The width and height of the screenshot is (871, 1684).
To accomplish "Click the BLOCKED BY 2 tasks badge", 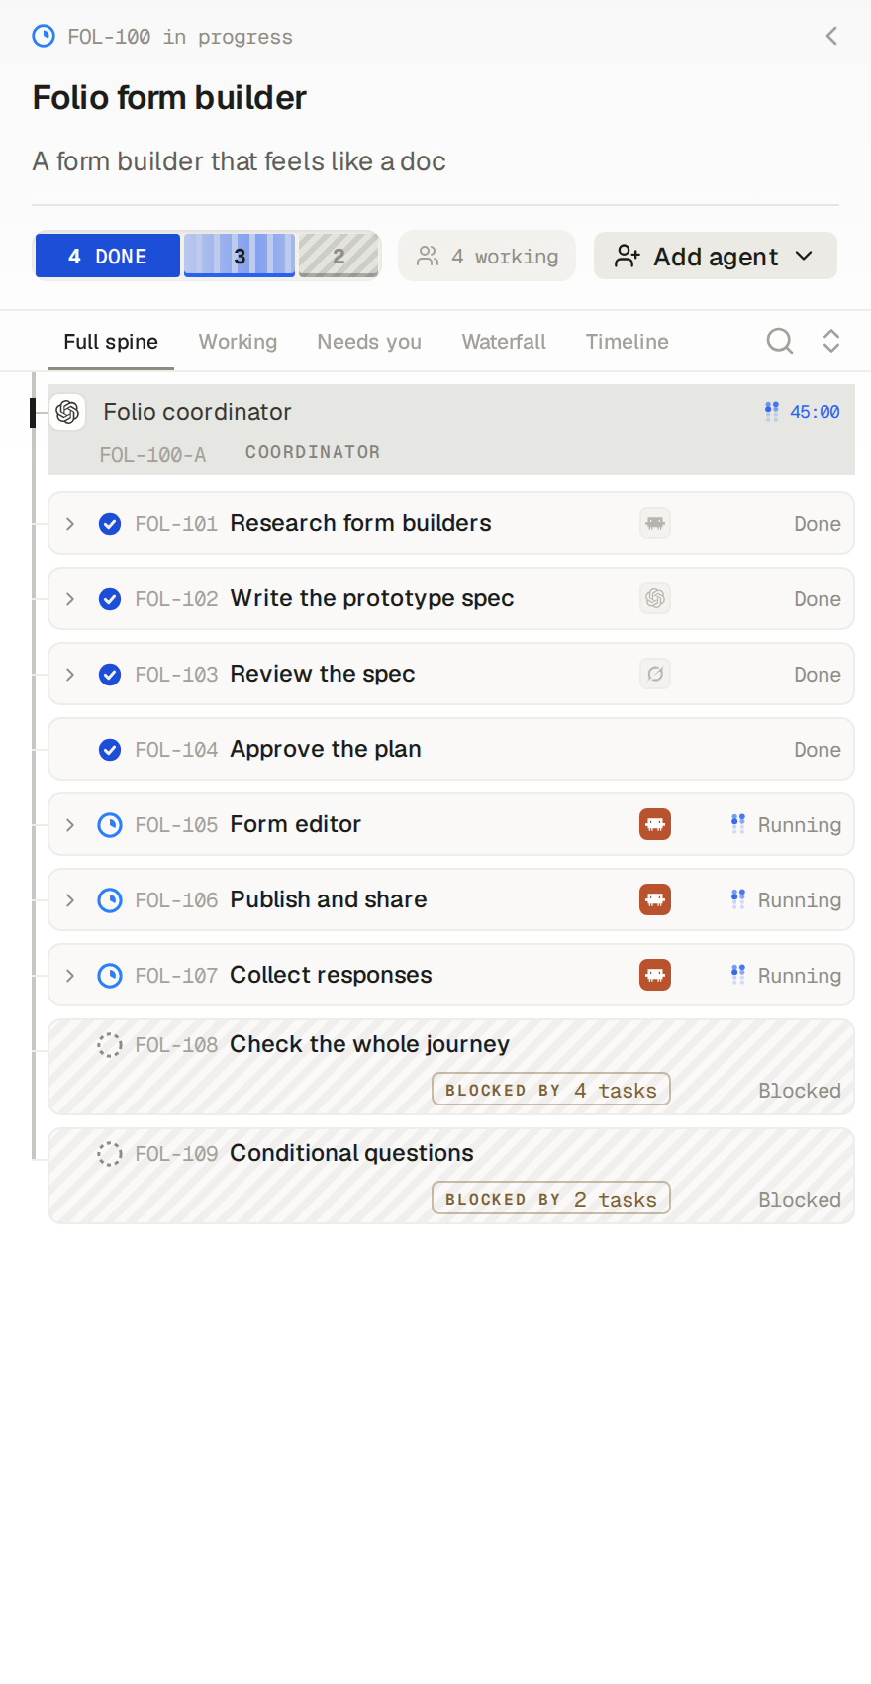I will coord(551,1199).
